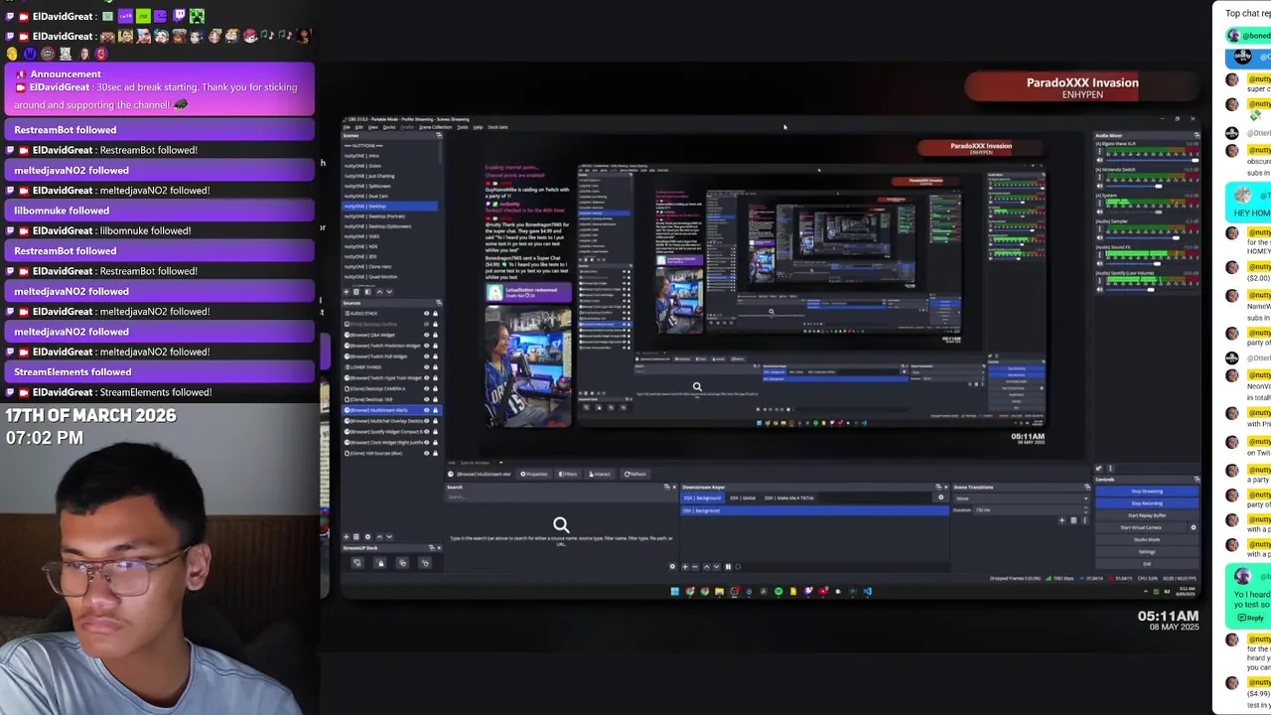Open scene filters icon in Scenes toolbar
This screenshot has height=715, width=1271.
click(367, 292)
